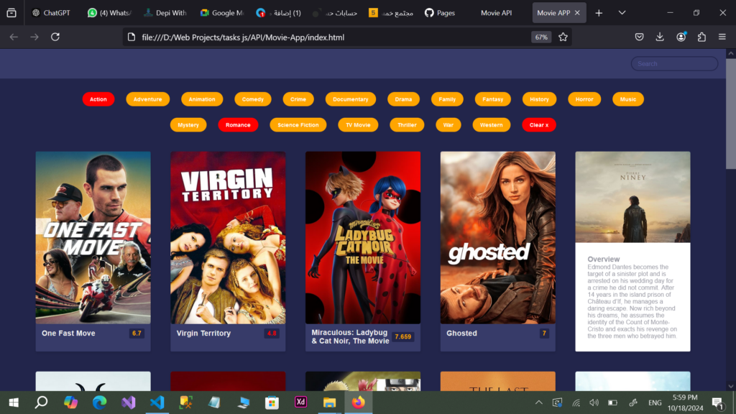Open the One Fast Move poster
This screenshot has width=736, height=414.
(x=93, y=237)
